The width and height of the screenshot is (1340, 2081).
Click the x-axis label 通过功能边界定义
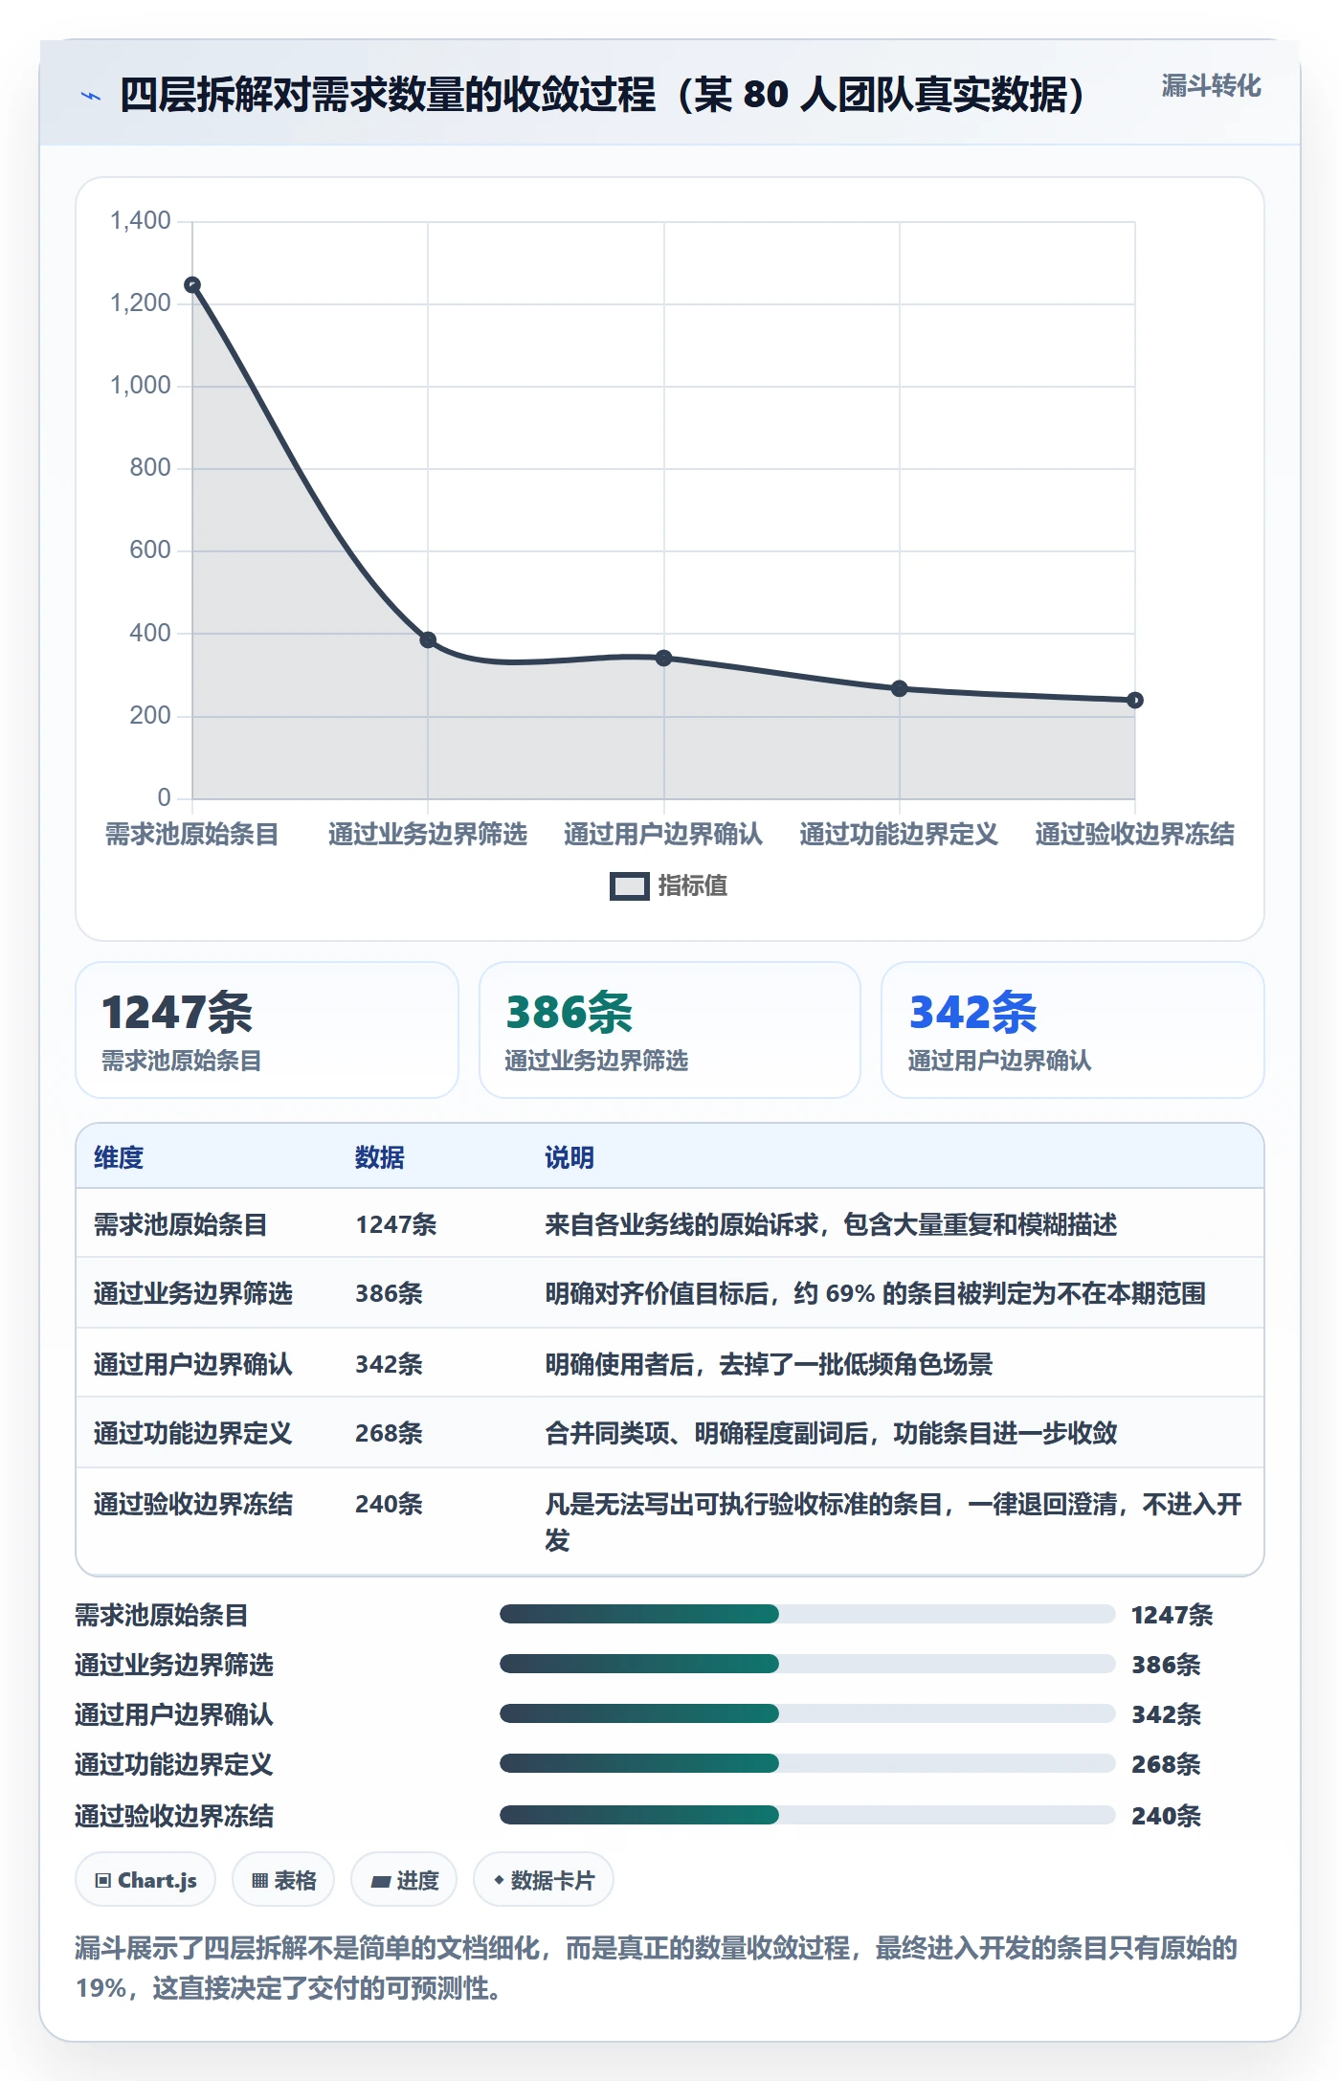coord(900,834)
